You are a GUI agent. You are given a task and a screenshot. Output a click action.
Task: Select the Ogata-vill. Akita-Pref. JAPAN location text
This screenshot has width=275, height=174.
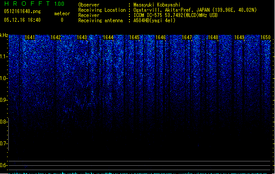pyautogui.click(x=195, y=10)
